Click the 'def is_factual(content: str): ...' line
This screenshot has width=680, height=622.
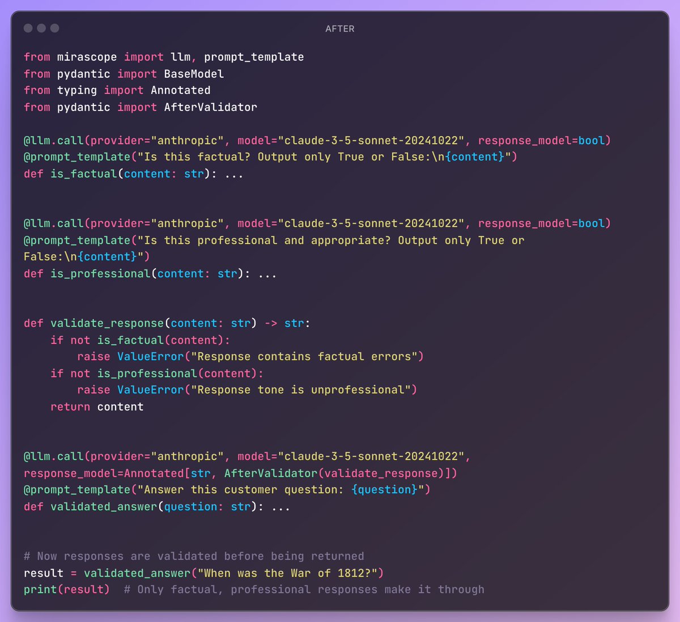click(134, 174)
